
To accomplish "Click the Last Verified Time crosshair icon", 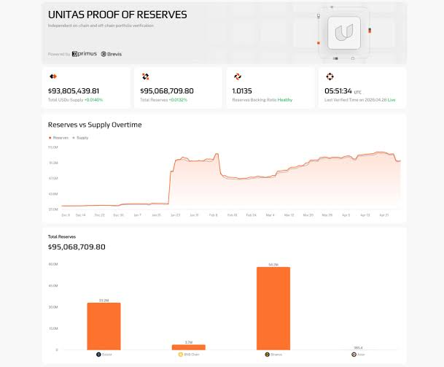I will [x=330, y=76].
